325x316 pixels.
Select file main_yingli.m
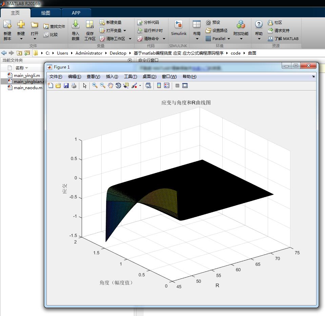[27, 76]
